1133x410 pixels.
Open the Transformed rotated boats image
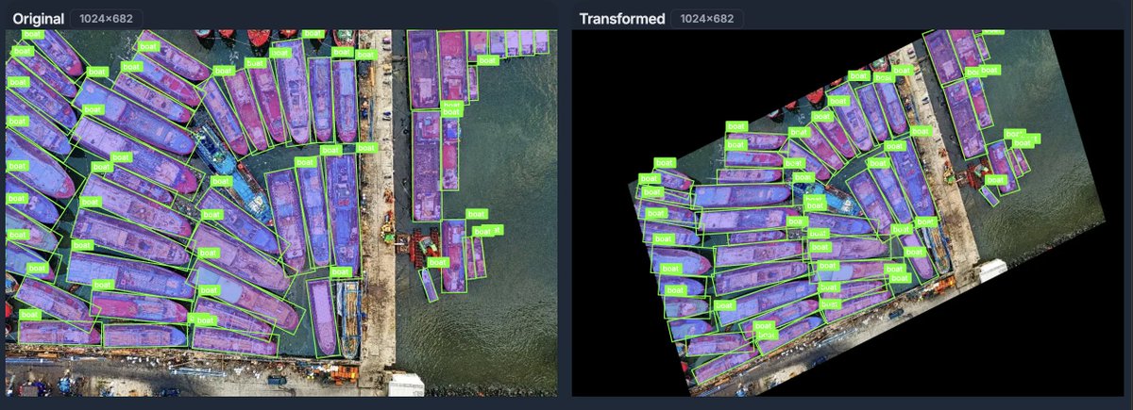tap(848, 213)
